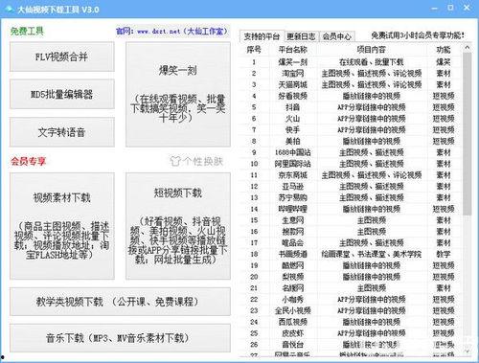The height and width of the screenshot is (363, 479).
Task: Select the 京东商城 row
Action: click(350, 175)
